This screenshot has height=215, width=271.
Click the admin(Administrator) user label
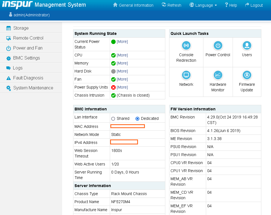pyautogui.click(x=32, y=15)
